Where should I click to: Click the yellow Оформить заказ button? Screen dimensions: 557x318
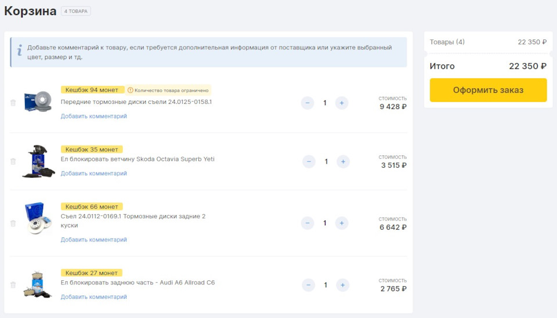pos(488,90)
